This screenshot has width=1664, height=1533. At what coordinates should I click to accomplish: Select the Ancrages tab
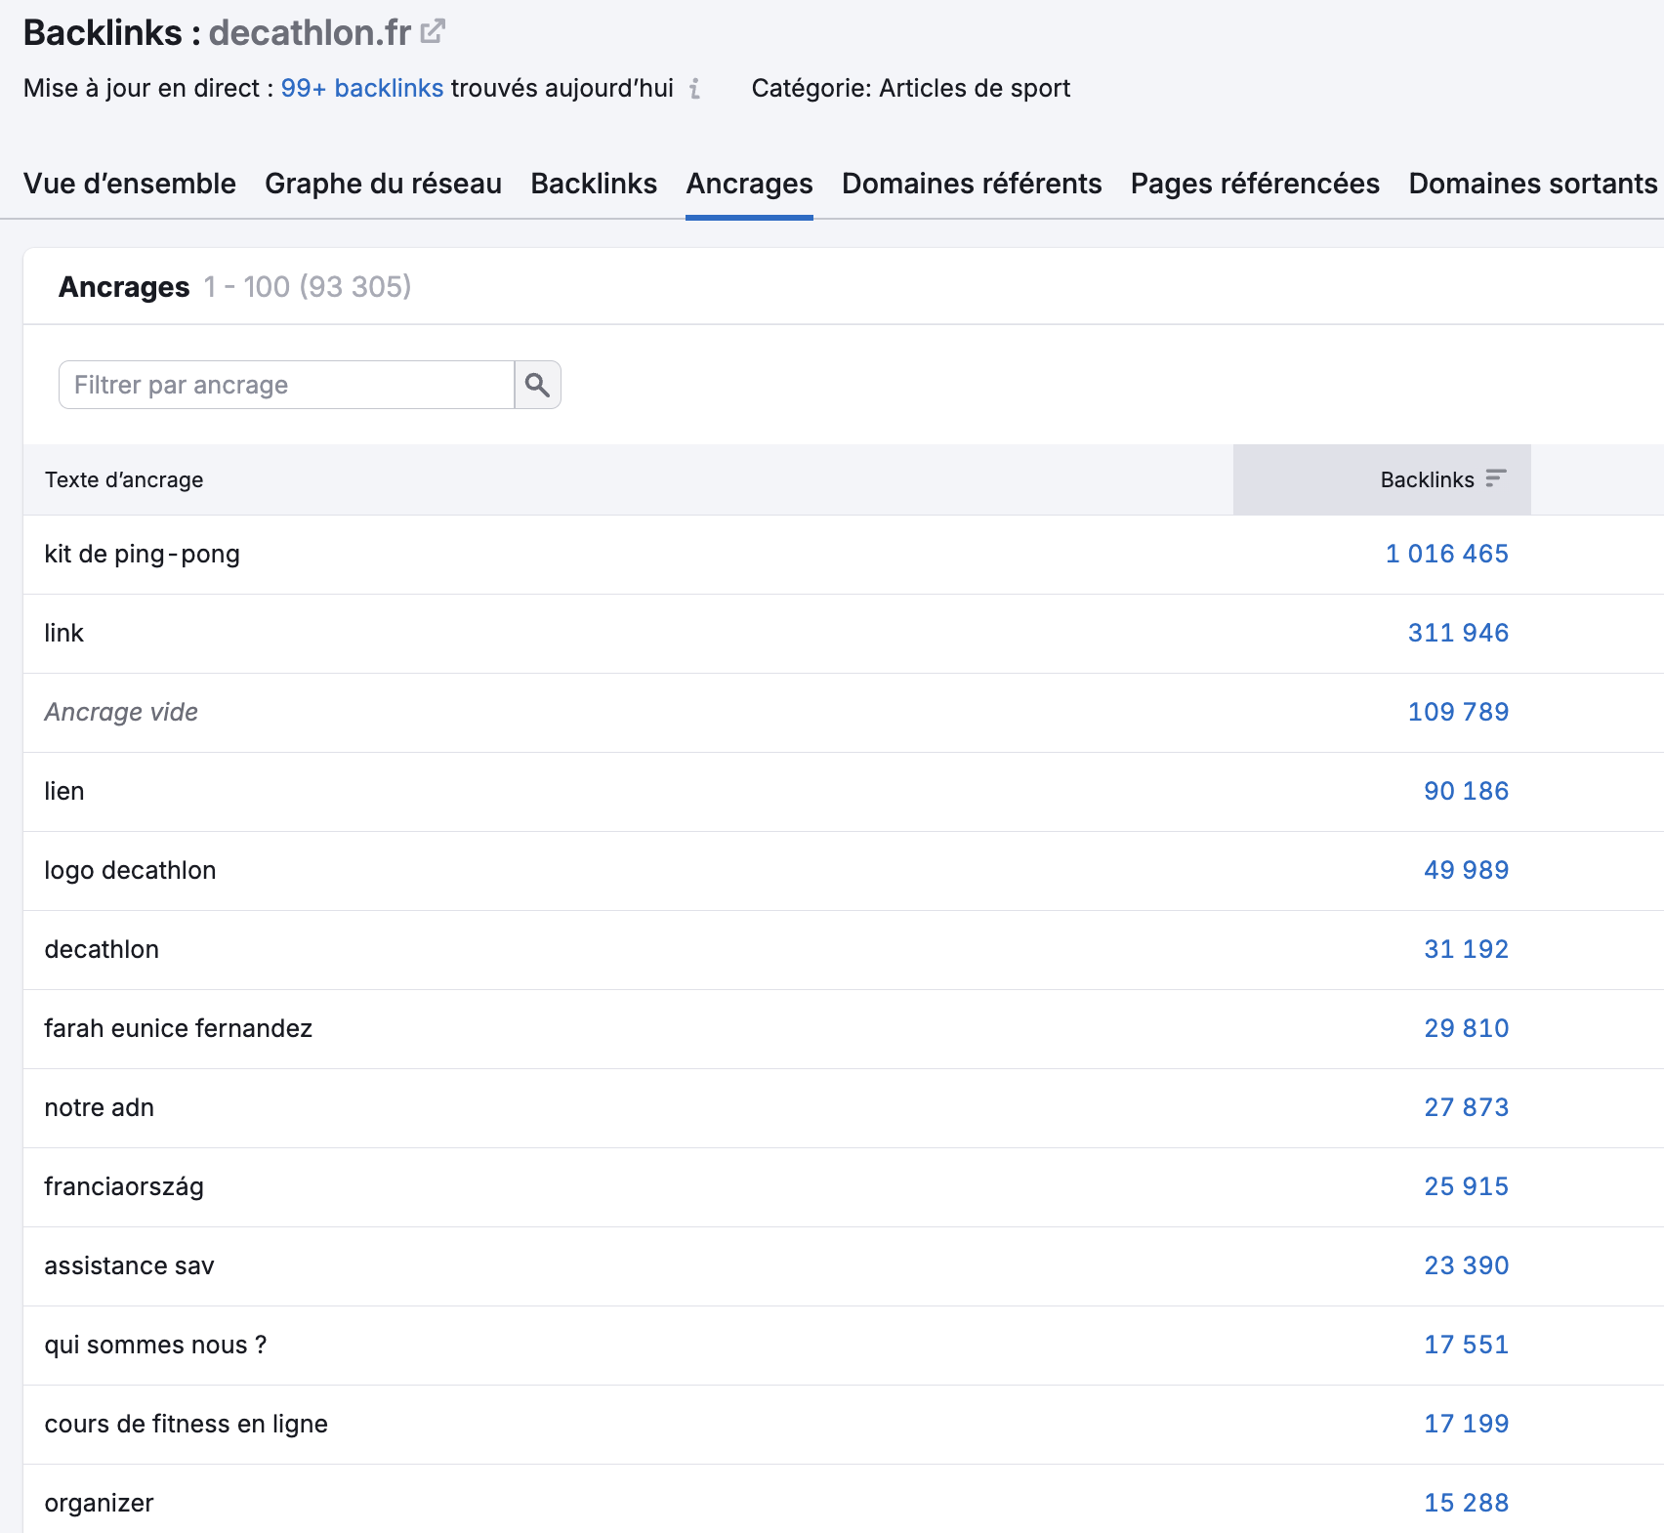click(x=749, y=184)
